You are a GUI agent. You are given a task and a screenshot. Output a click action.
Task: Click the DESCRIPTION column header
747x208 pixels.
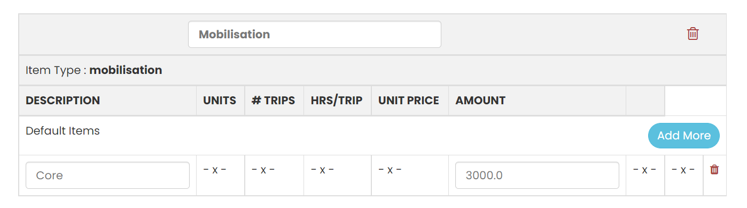pos(63,101)
